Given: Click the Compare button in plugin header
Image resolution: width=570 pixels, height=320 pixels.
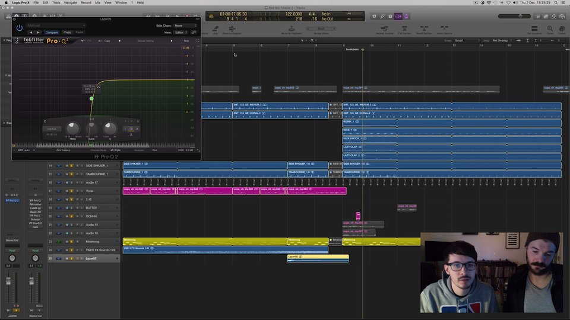Looking at the screenshot, I should (52, 32).
